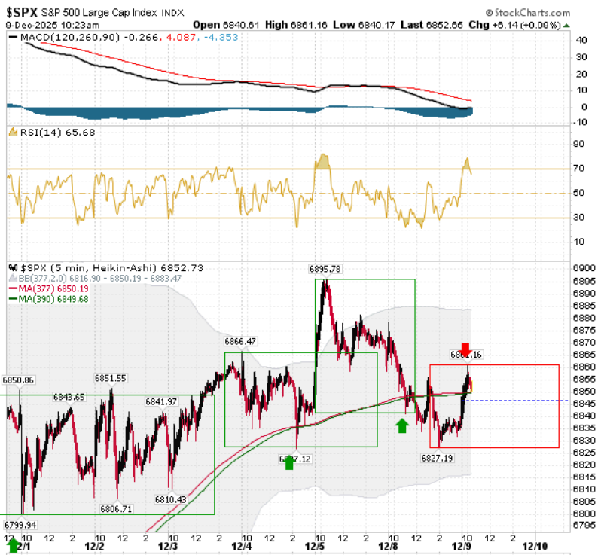Click the 6866.47 peak price label
This screenshot has width=604, height=555.
point(241,341)
